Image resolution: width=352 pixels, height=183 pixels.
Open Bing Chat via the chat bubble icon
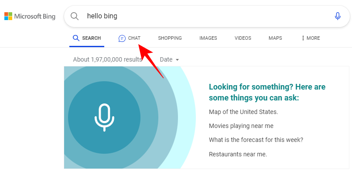coord(122,38)
